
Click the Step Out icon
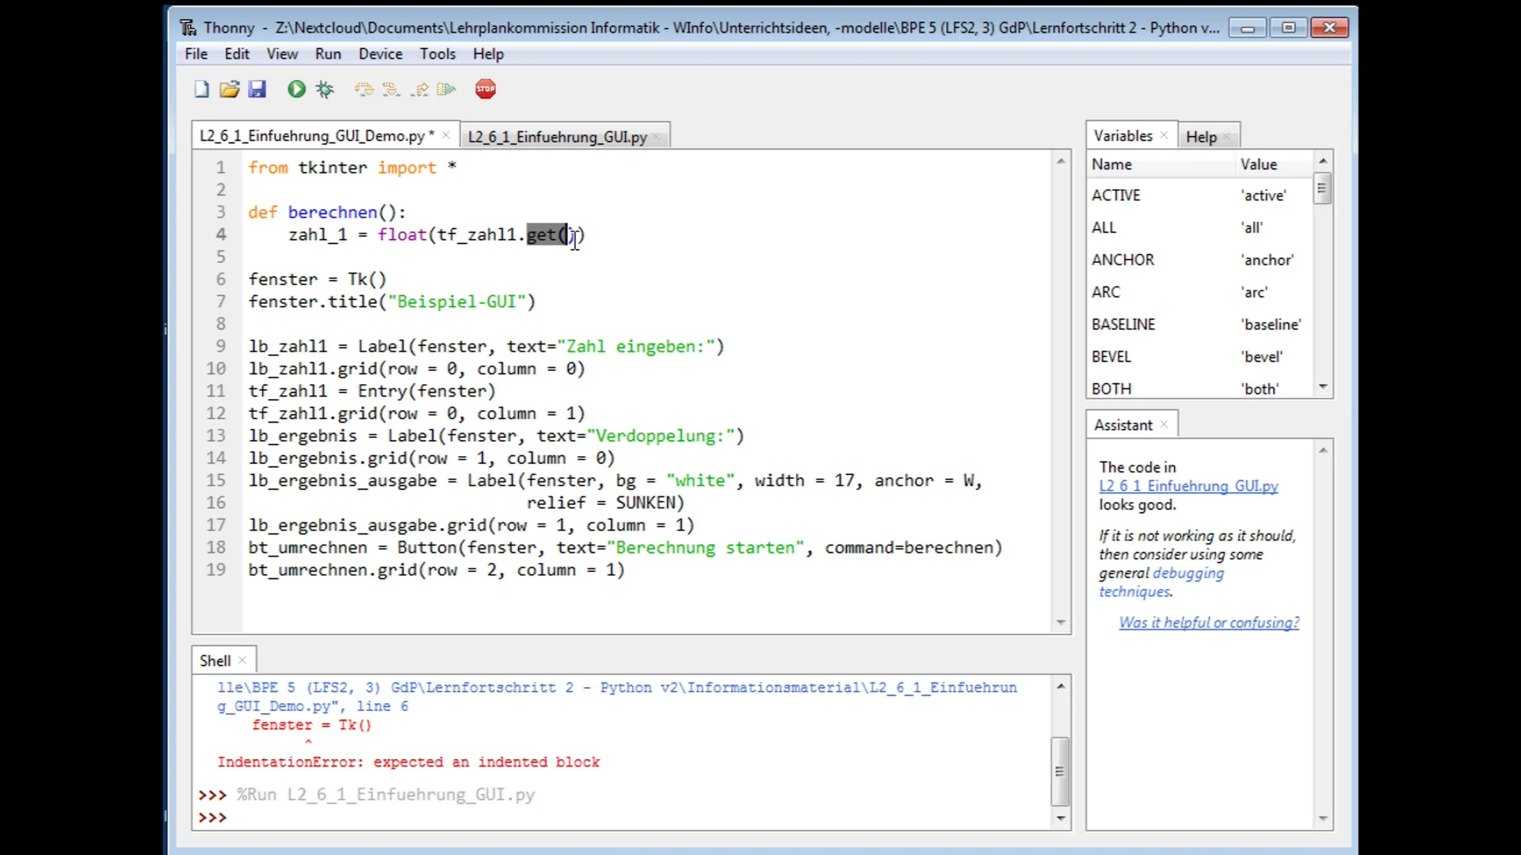click(419, 89)
